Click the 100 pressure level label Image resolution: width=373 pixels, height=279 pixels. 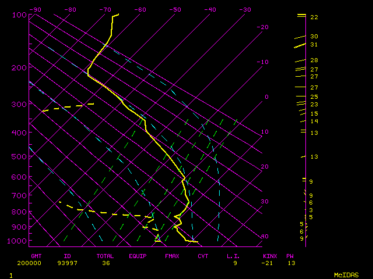pyautogui.click(x=19, y=15)
